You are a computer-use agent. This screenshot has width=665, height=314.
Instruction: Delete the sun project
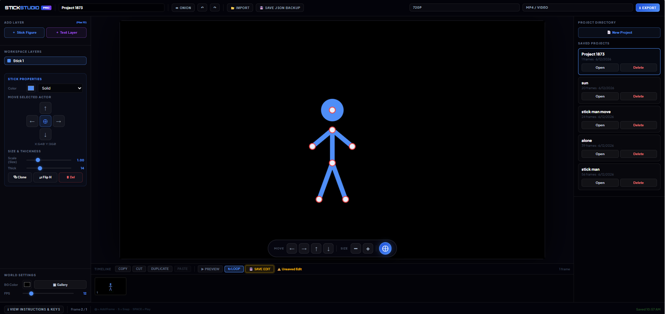tap(639, 96)
